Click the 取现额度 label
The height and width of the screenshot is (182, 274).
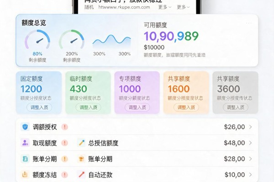(x=45, y=143)
